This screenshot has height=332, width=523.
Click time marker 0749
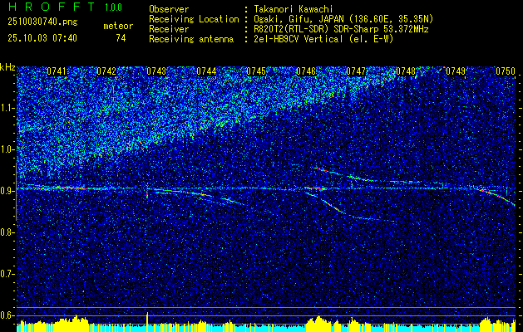(x=456, y=71)
